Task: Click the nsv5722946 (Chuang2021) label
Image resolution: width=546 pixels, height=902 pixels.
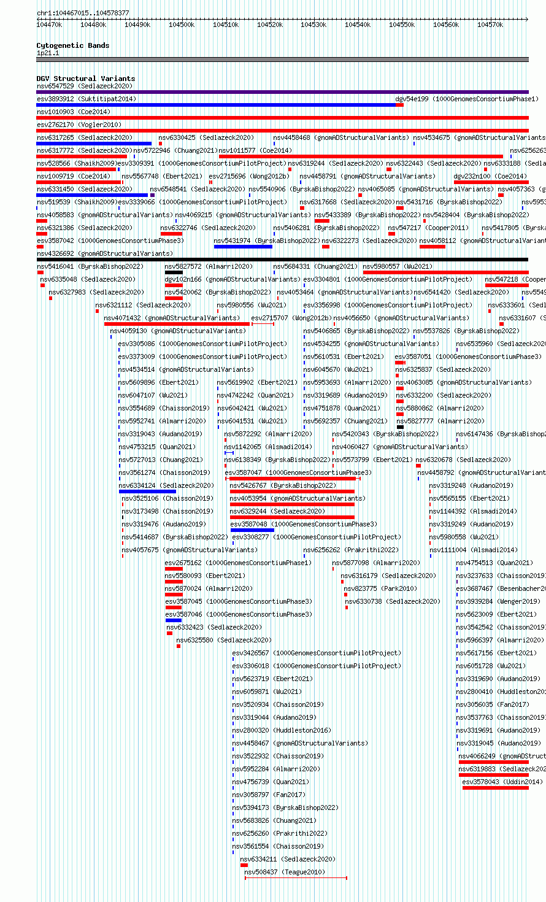Action: 175,151
